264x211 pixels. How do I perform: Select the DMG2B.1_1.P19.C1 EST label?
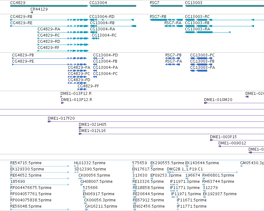click(x=185, y=169)
